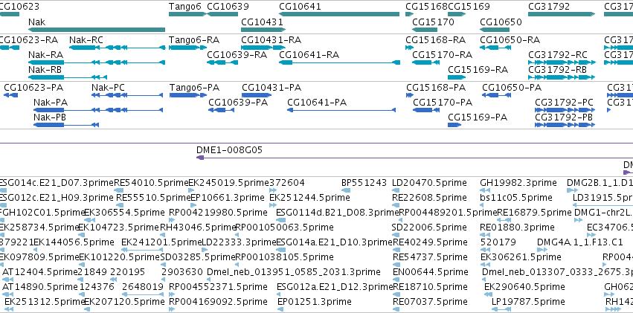Image resolution: width=633 pixels, height=313 pixels.
Task: Select the Nak-RC transcript glyph
Action: tap(117, 48)
